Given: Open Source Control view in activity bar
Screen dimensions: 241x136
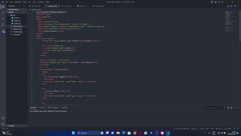Looking at the screenshot, I should (3, 19).
